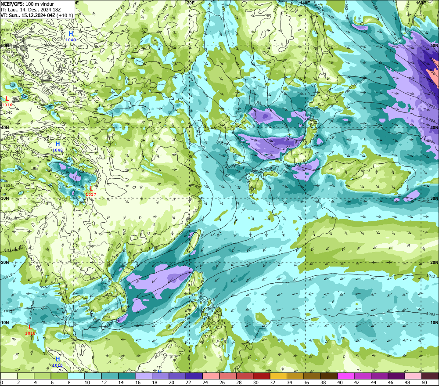Click the 20N label on right edge
Screen dimensions: 439x386
[434, 263]
